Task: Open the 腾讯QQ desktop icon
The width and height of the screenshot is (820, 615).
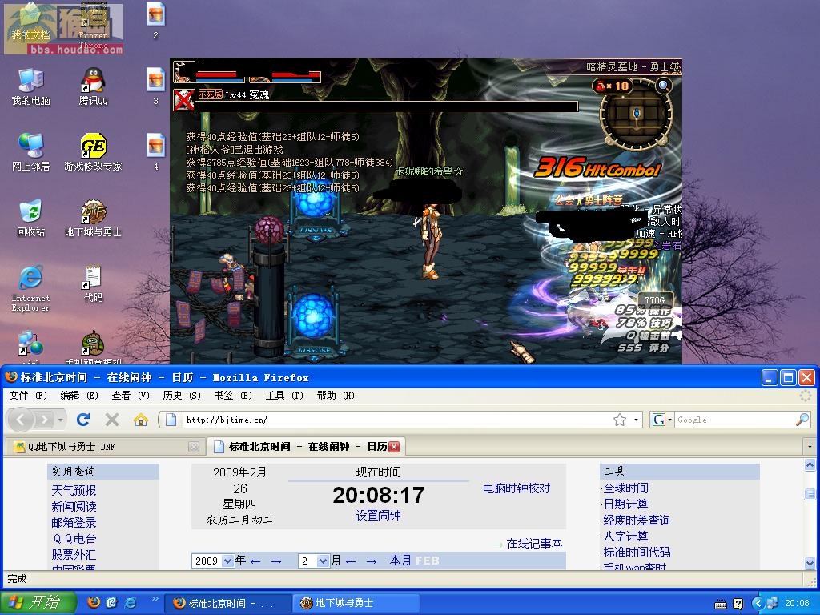Action: [x=93, y=86]
